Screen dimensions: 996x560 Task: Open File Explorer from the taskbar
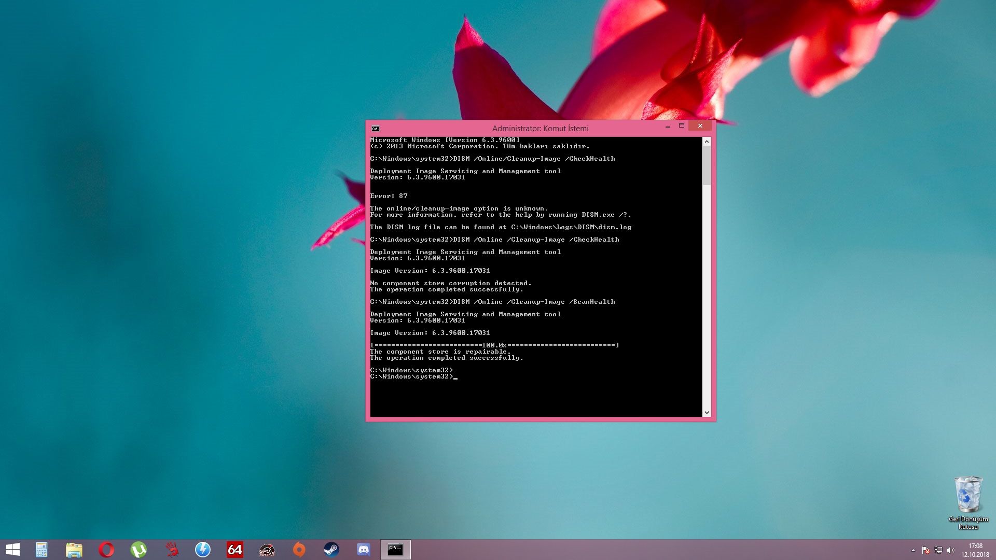(74, 550)
